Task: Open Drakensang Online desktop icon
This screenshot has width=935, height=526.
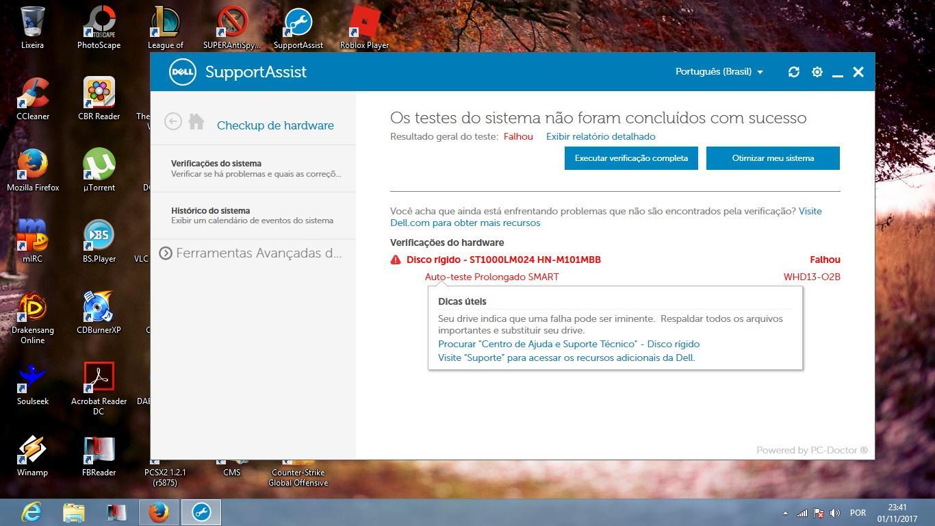Action: (x=32, y=317)
